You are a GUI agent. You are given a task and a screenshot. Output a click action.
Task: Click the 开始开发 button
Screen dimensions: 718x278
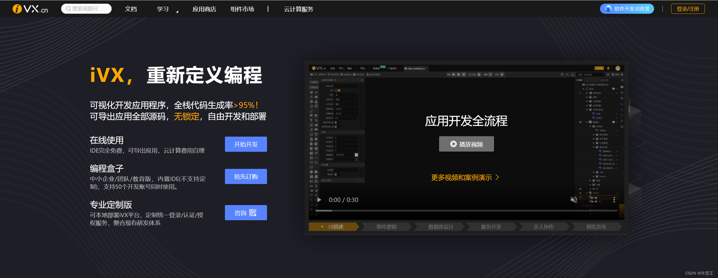(x=246, y=144)
